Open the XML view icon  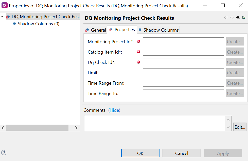tap(238, 18)
